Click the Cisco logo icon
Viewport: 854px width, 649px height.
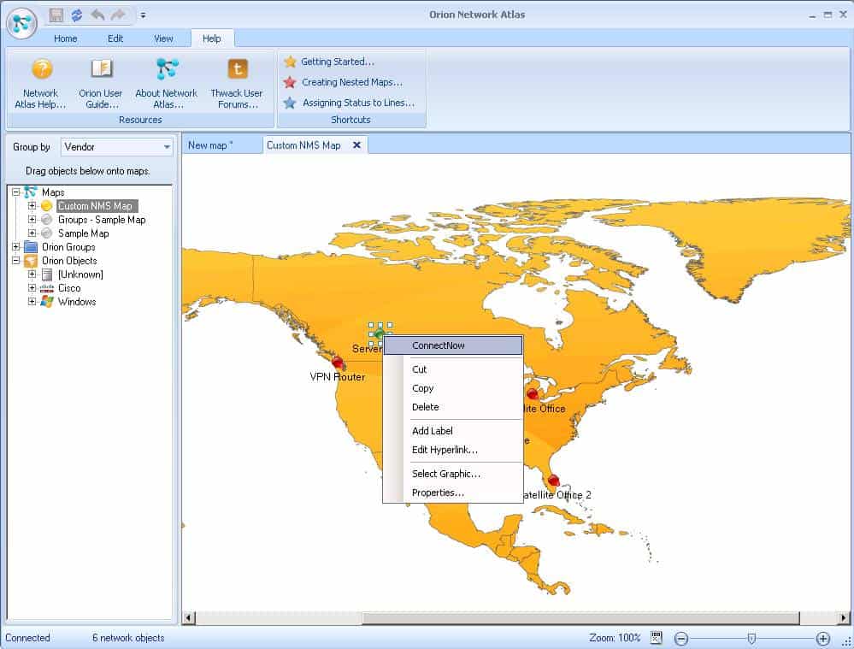[47, 287]
